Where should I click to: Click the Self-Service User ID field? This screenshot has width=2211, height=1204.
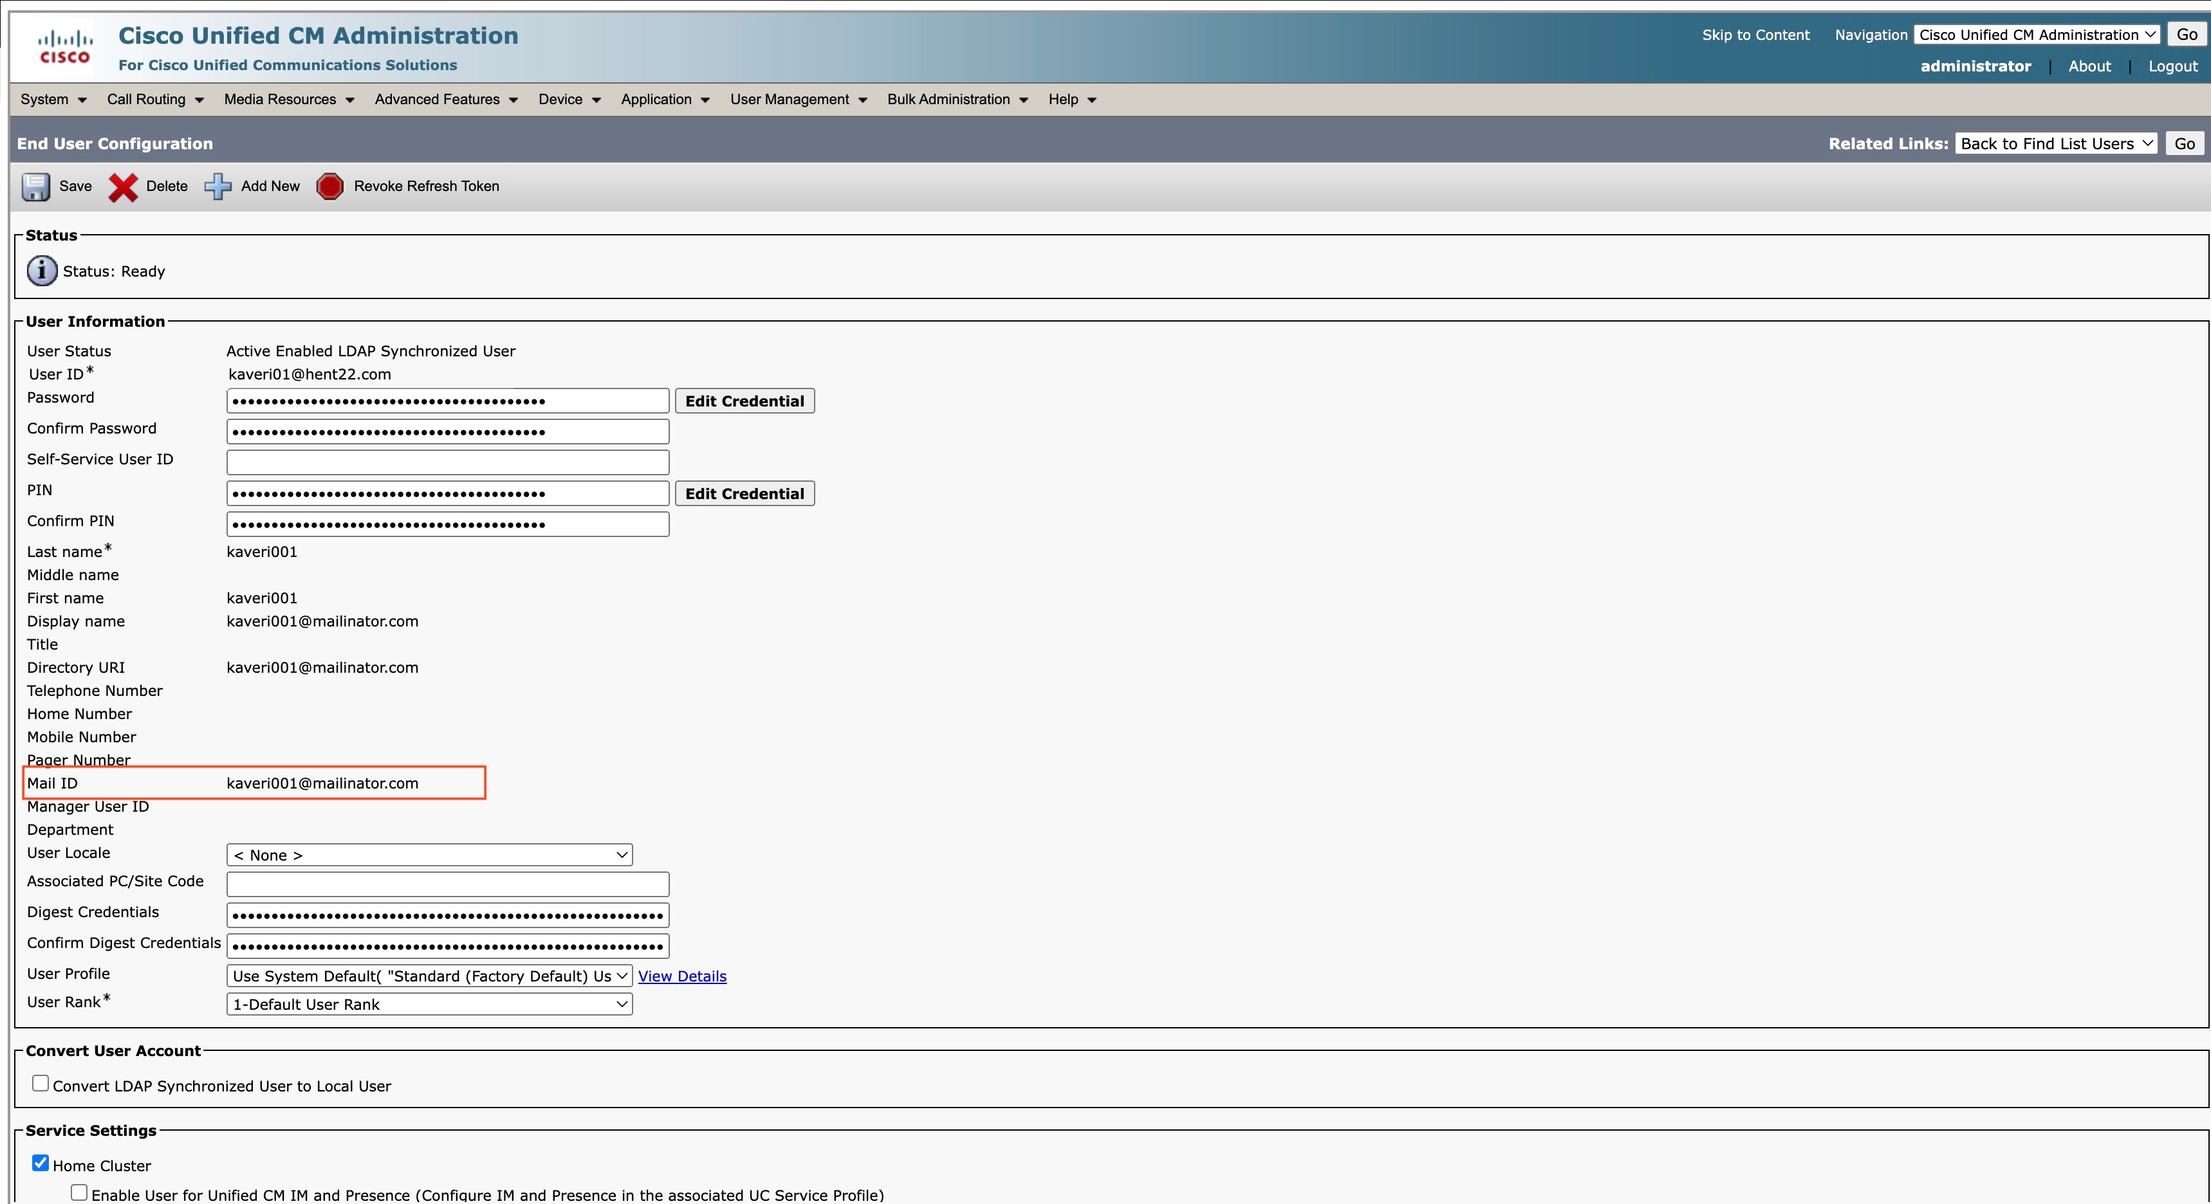[x=447, y=462]
